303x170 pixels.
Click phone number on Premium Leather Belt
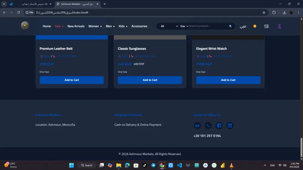(x=66, y=56)
